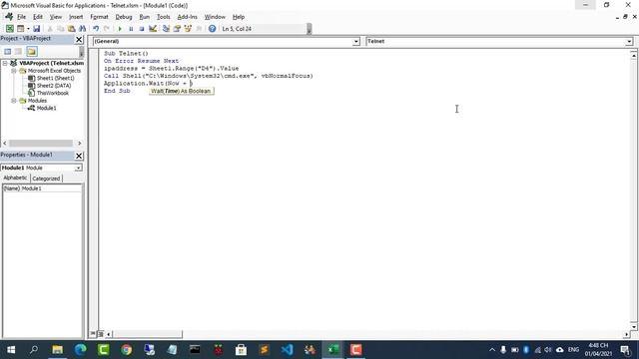
Task: Open the Telnet procedure dropdown
Action: point(629,42)
